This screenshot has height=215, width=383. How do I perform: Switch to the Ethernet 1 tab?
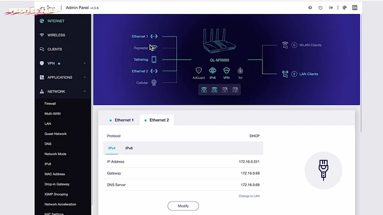point(122,120)
